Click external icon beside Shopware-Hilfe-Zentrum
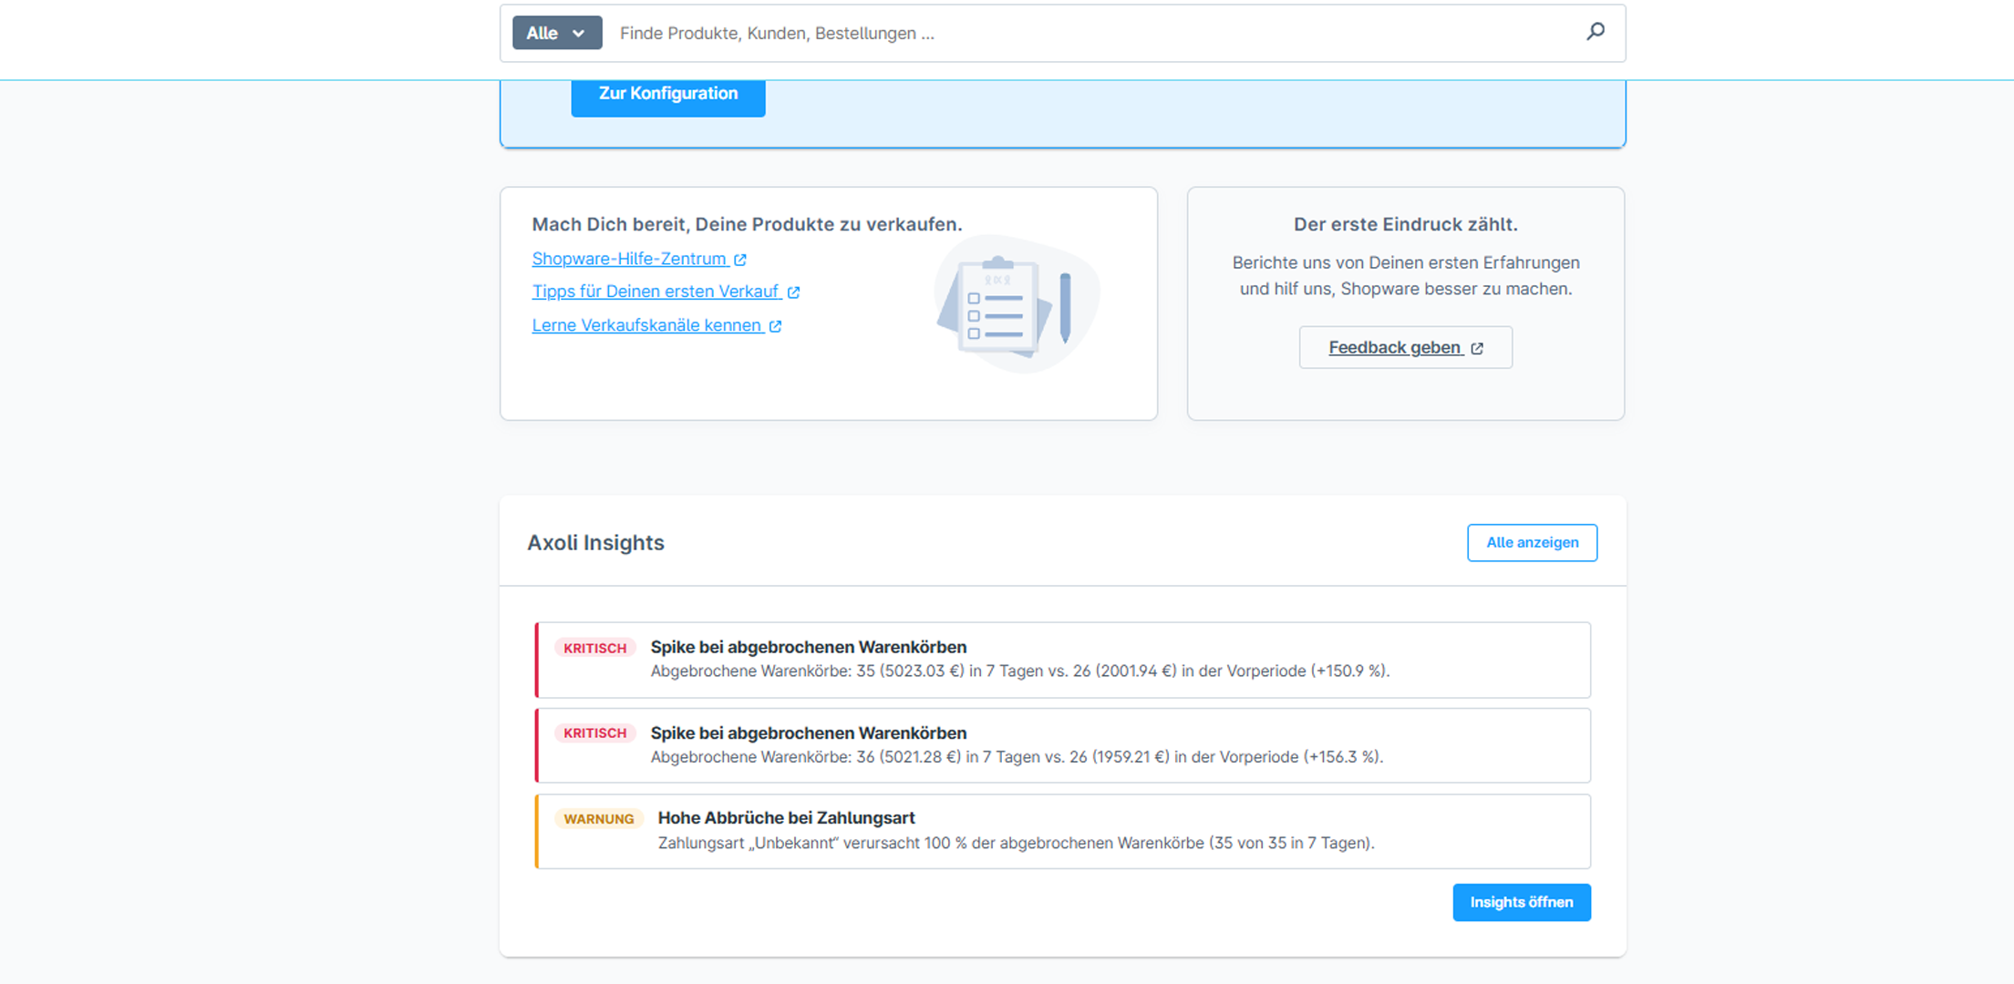Viewport: 2014px width, 984px height. point(740,260)
